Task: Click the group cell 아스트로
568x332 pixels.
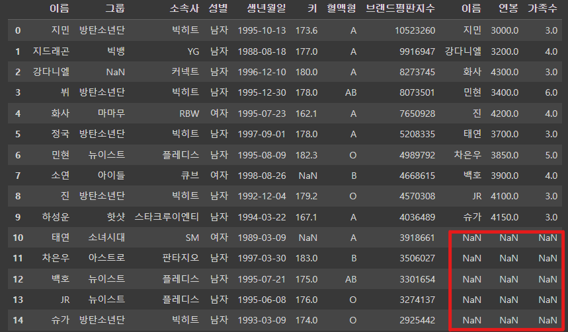Action: (x=106, y=258)
